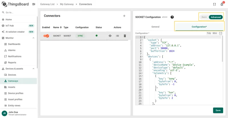The width and height of the screenshot is (228, 118).
Task: Click the Device profiles icon
Action: coord(5,93)
